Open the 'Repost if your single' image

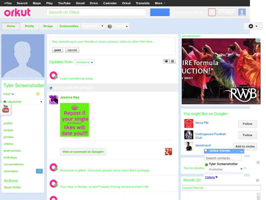pyautogui.click(x=74, y=120)
